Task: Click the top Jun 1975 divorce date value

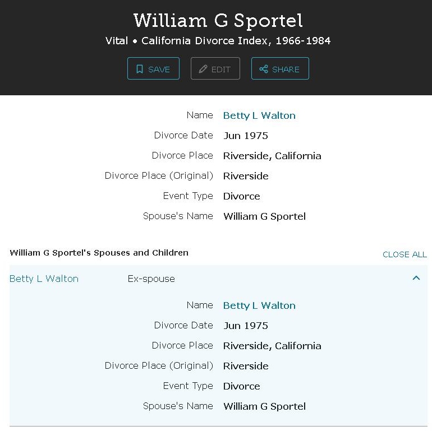Action: [x=246, y=136]
